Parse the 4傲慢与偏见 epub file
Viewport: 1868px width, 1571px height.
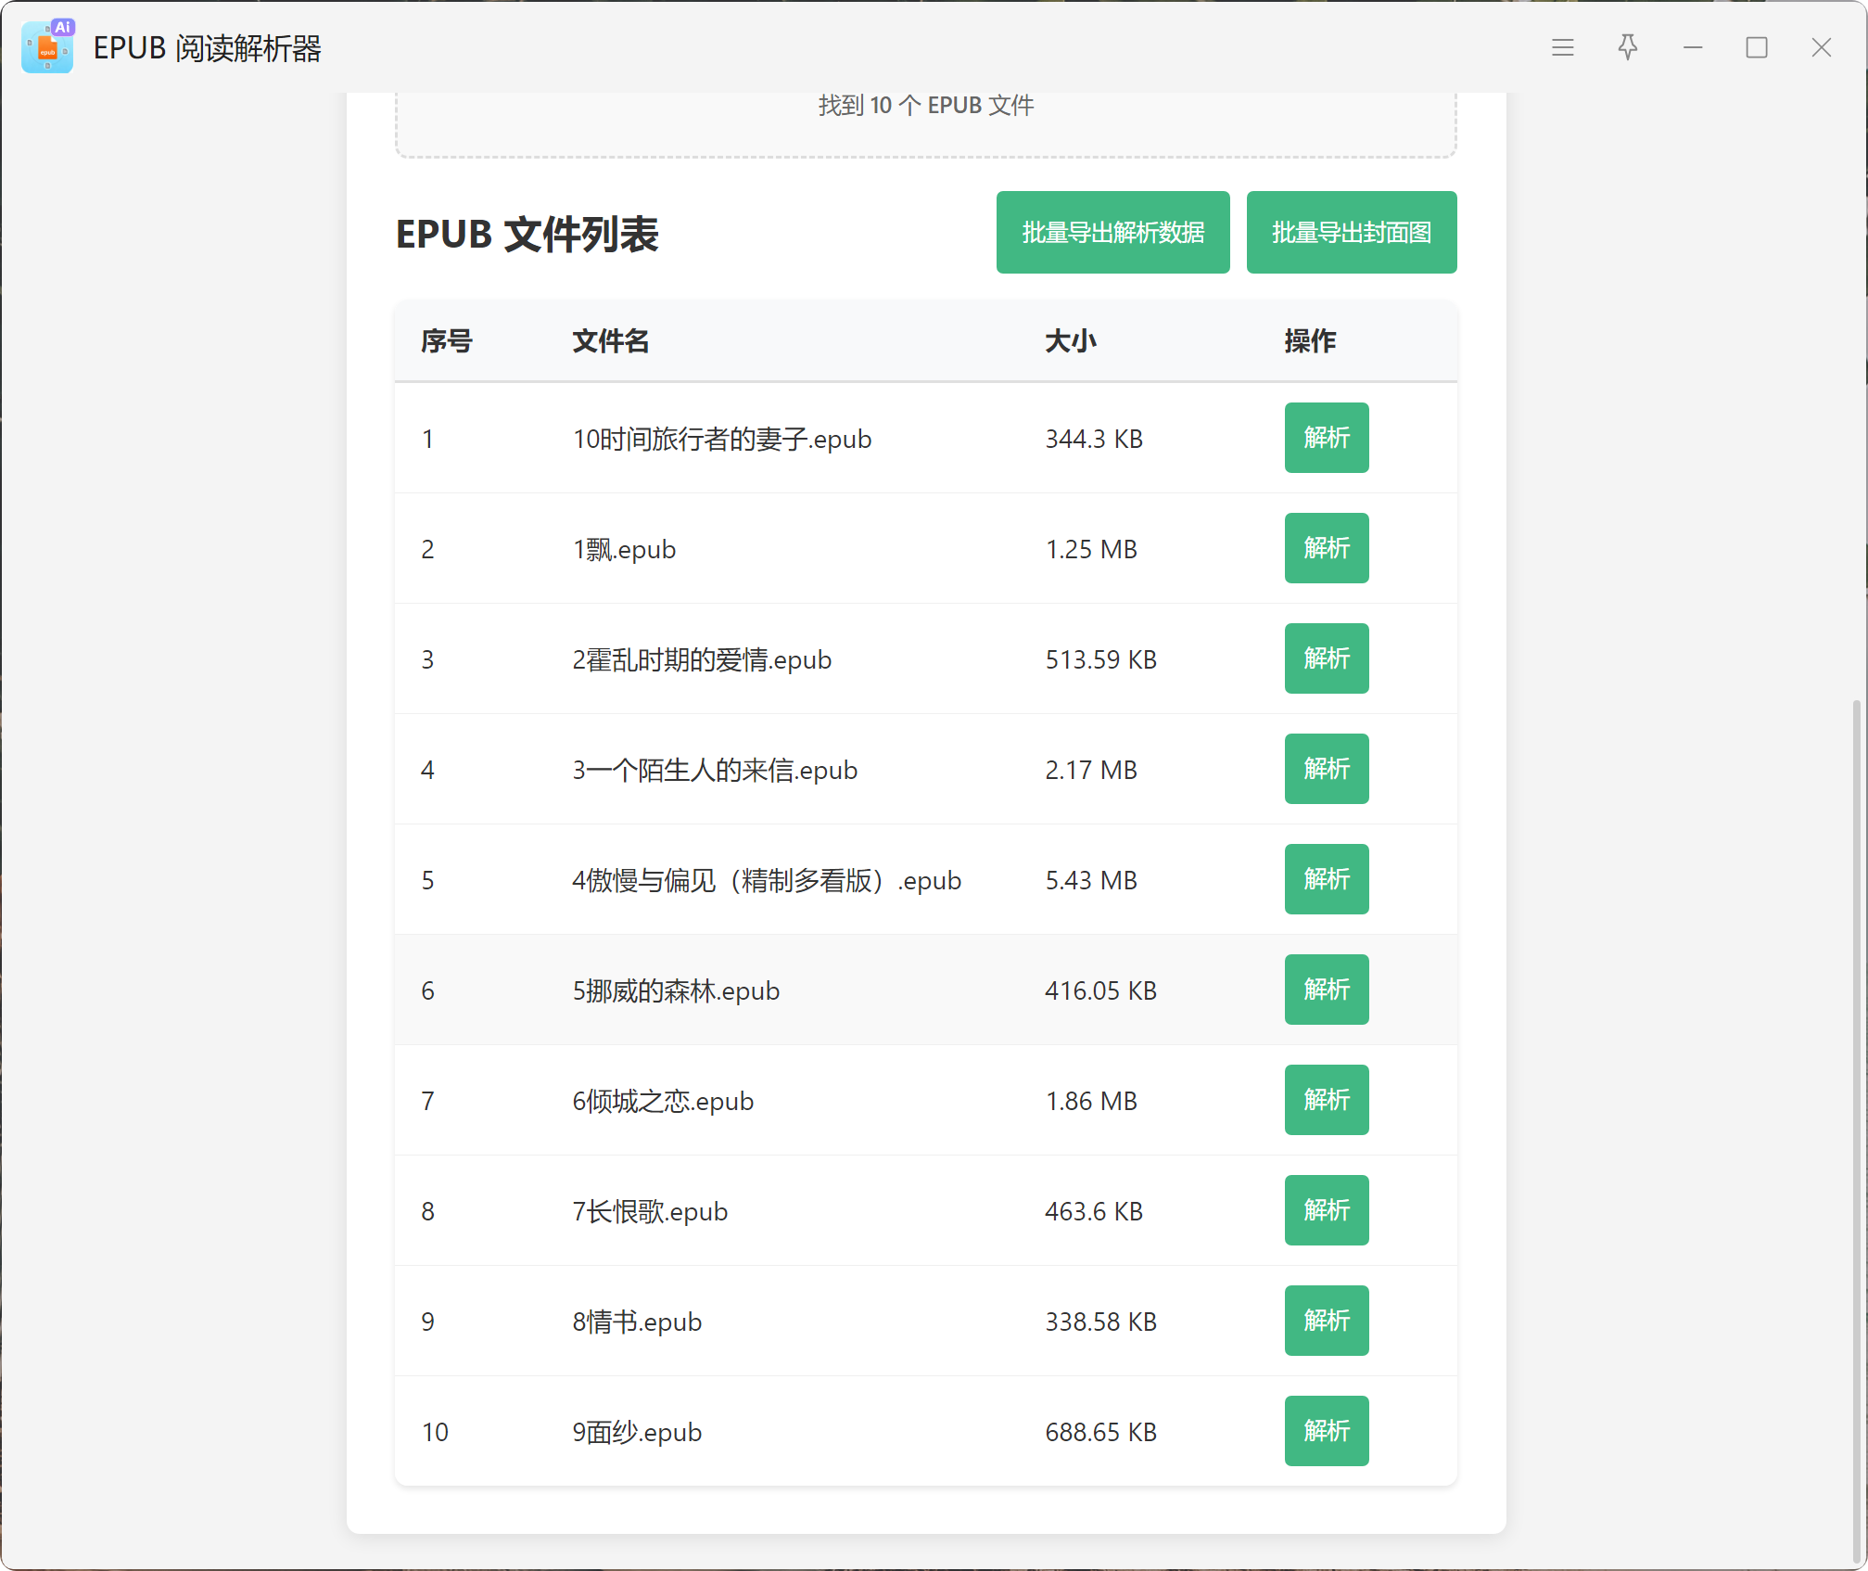[1326, 879]
